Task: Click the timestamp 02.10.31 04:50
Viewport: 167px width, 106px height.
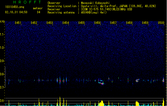Action: point(16,12)
